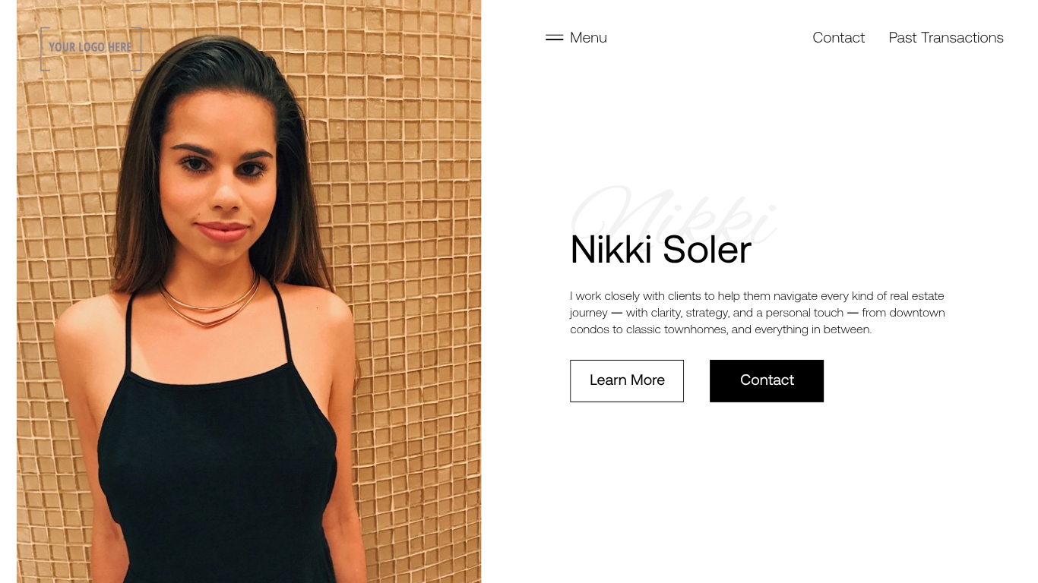Click the word "downtown" in the bio
The height and width of the screenshot is (583, 1038).
[x=917, y=313]
